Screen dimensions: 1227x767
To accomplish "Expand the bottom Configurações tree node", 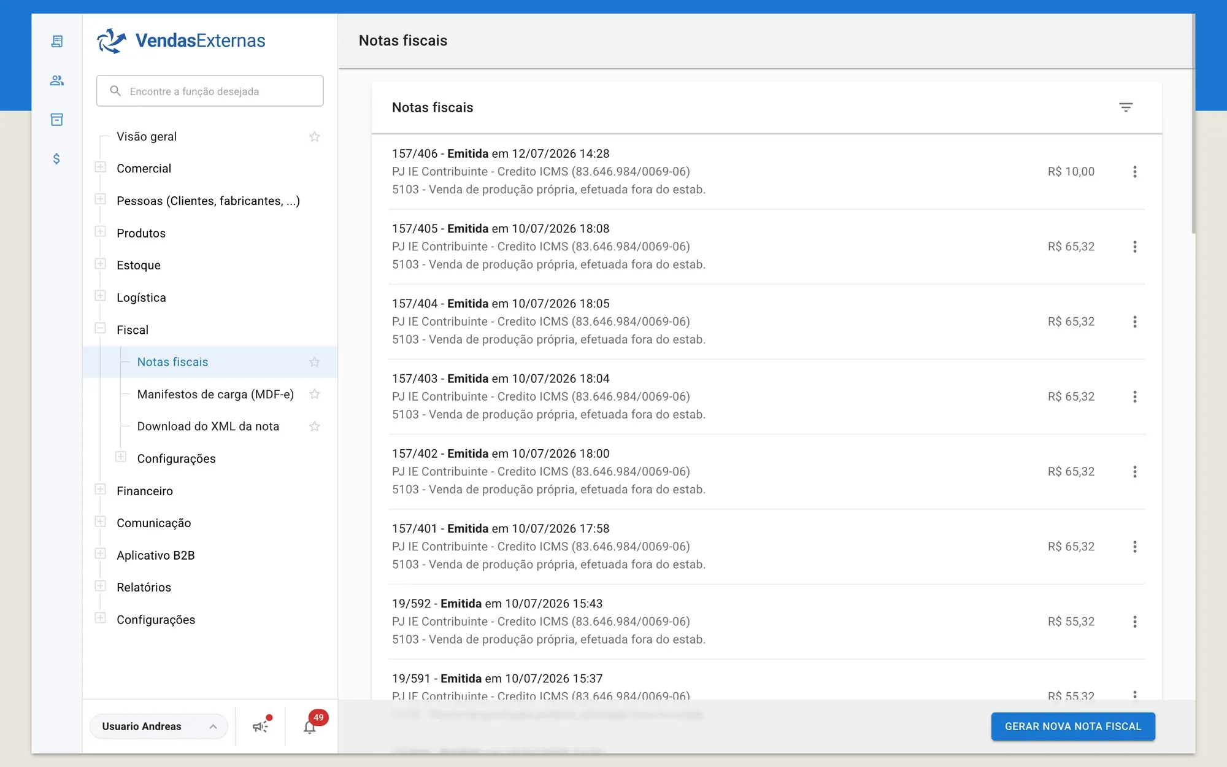I will [101, 619].
